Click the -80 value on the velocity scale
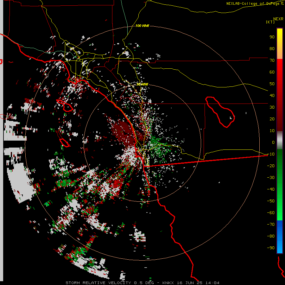This screenshot has width=285, height=285. coord(271,236)
